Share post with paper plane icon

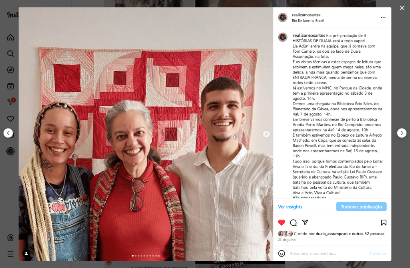coord(305,222)
